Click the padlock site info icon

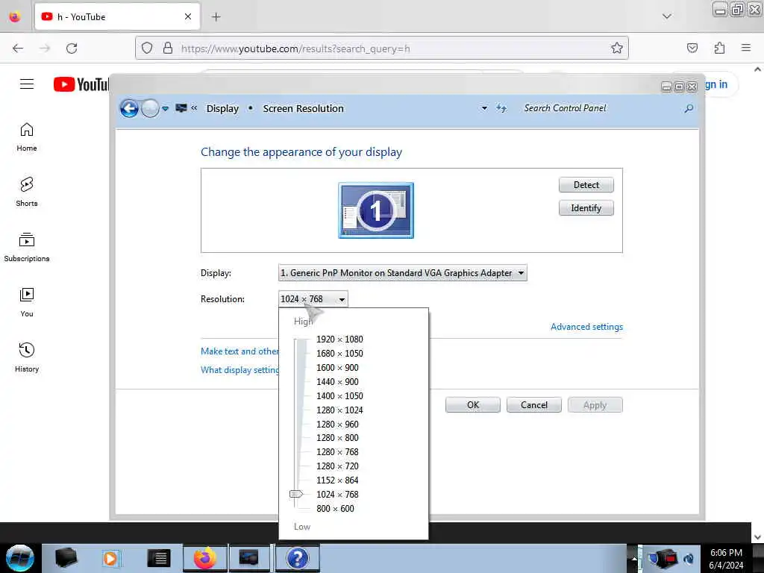168,48
